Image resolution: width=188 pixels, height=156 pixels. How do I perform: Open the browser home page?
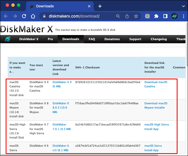[33, 16]
